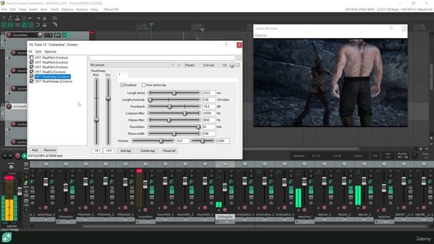This screenshot has width=434, height=244.
Task: Click the record arm on PillowHits mixer strip
Action: click(66, 210)
